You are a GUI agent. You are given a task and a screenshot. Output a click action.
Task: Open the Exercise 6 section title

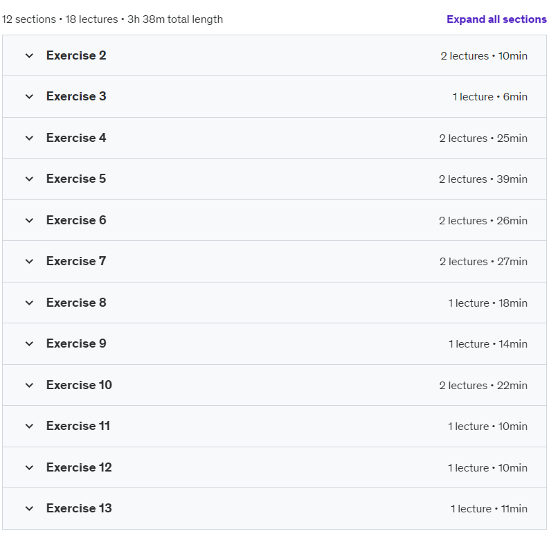tap(76, 220)
